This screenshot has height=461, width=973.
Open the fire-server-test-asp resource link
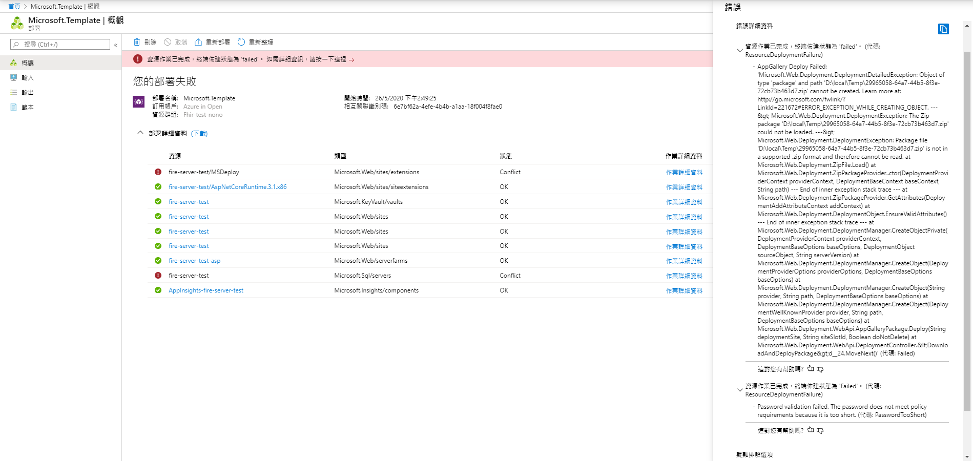tap(194, 261)
